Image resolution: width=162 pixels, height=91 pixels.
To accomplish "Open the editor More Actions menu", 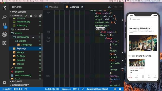I will point(121,7).
